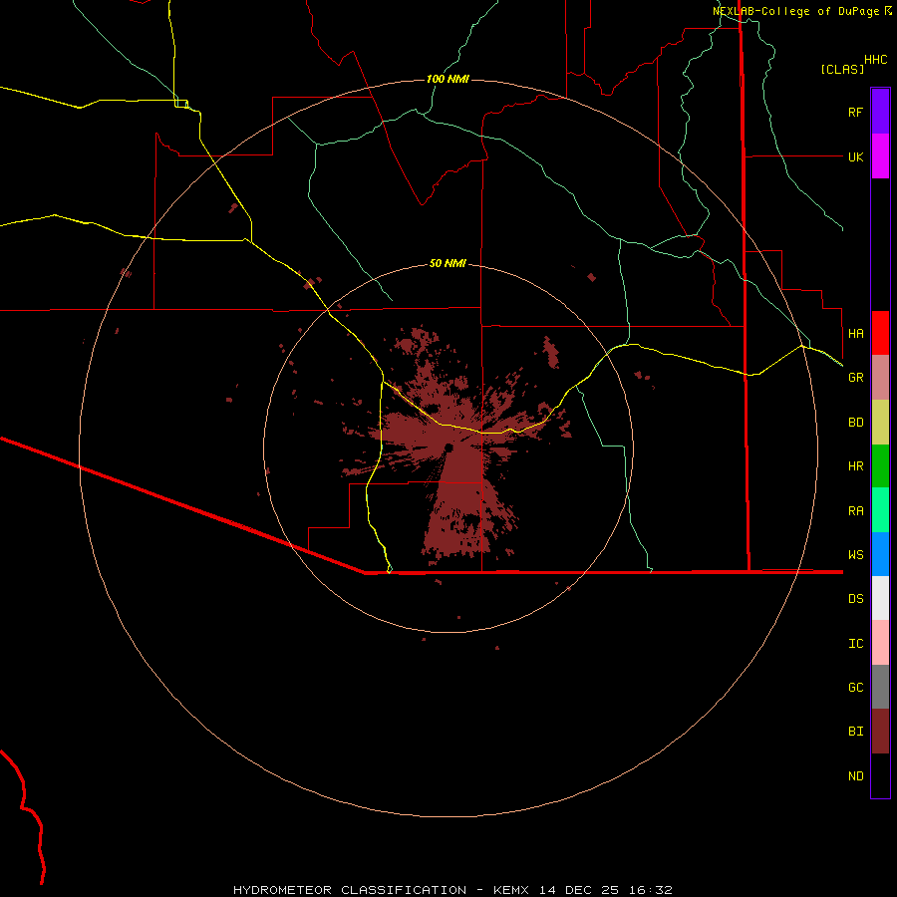Click the BI legend label

pyautogui.click(x=855, y=732)
